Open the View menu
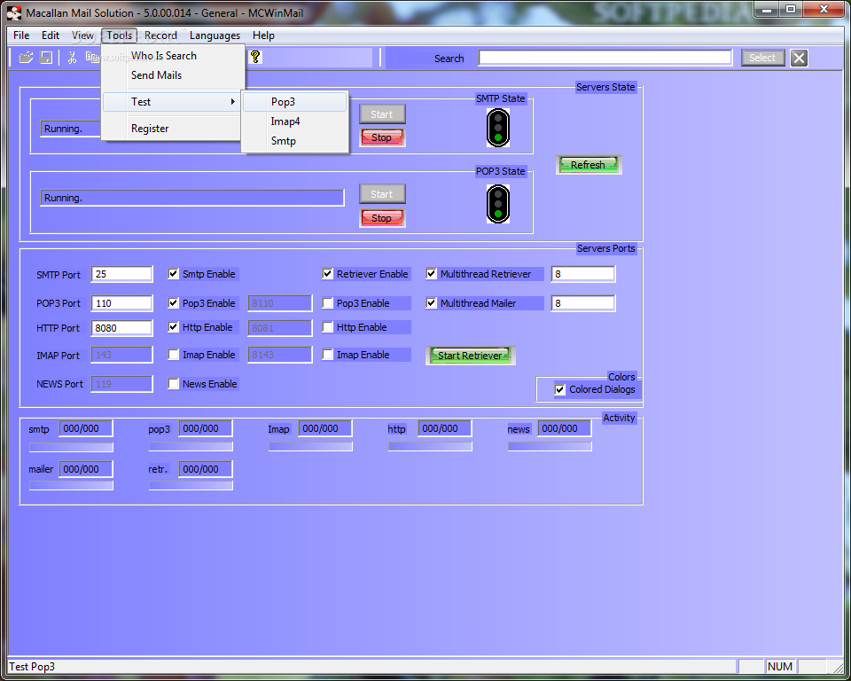 coord(82,35)
